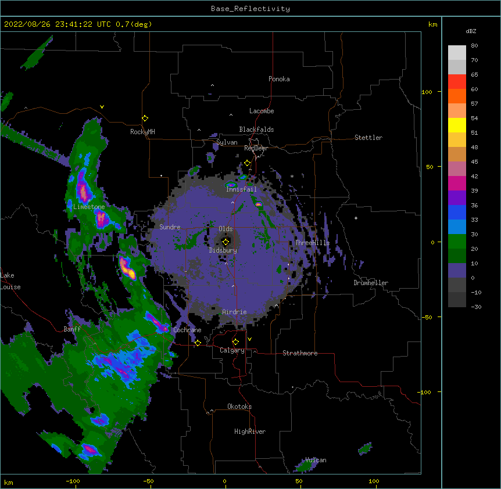
Task: Click the vertical axis -50 km tick label
Action: (427, 317)
